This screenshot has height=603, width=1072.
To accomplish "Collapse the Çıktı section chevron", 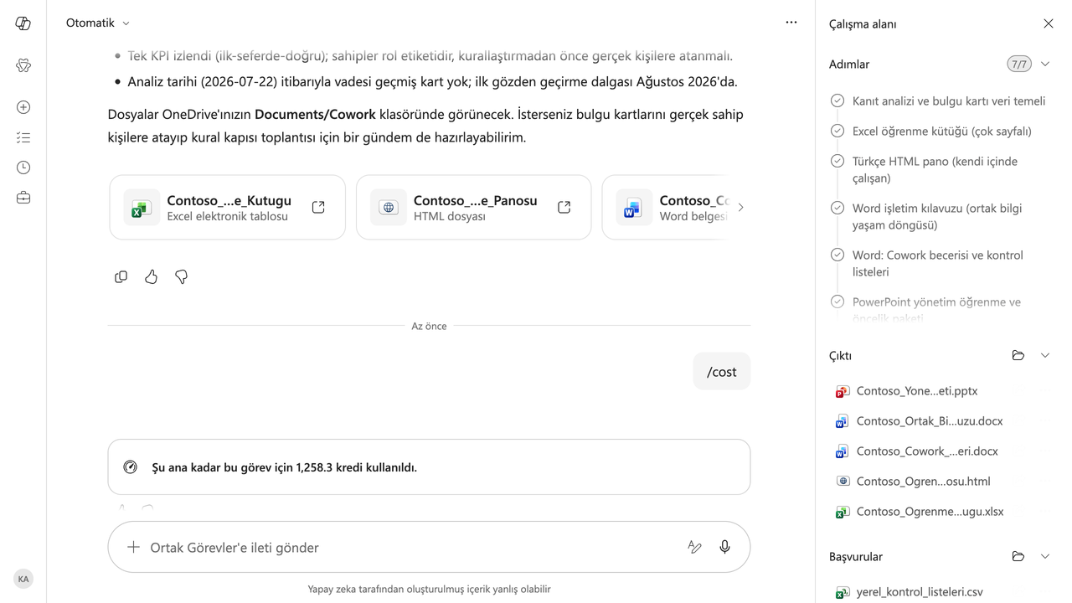I will 1045,355.
